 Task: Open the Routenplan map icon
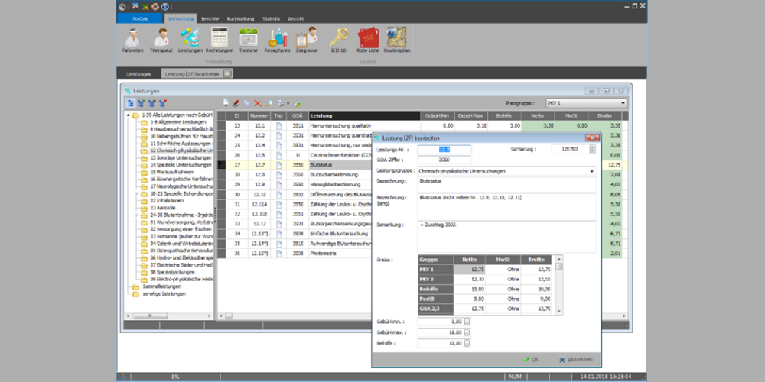(x=397, y=40)
